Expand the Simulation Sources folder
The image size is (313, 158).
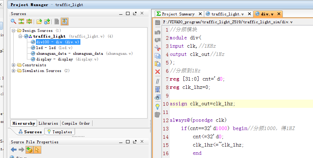(x=13, y=71)
